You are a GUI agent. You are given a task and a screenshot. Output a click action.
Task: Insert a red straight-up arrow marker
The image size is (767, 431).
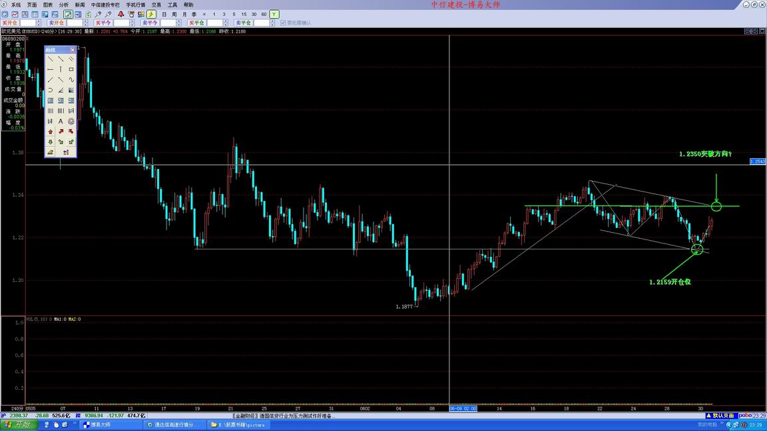pos(51,132)
